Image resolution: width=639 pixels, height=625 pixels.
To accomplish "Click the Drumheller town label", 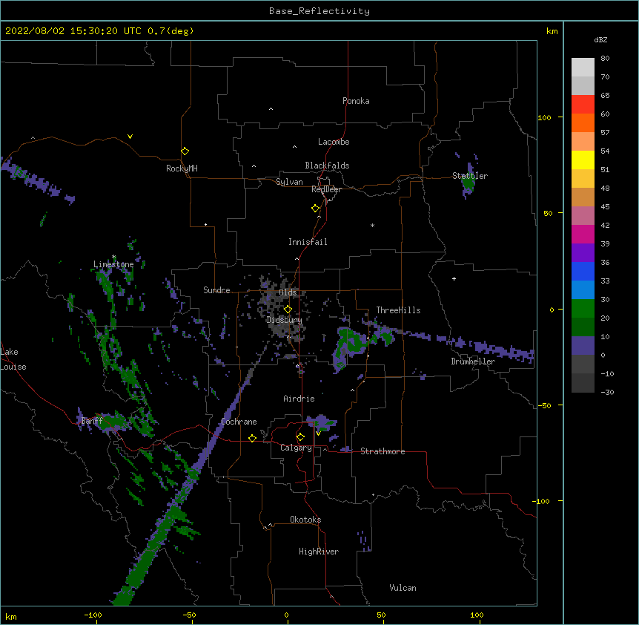I will point(473,361).
